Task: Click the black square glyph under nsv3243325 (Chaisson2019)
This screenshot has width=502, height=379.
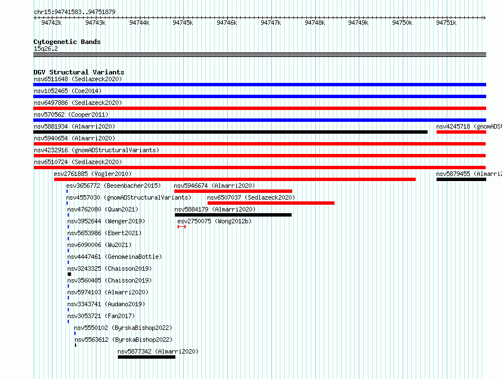Action: coord(69,274)
